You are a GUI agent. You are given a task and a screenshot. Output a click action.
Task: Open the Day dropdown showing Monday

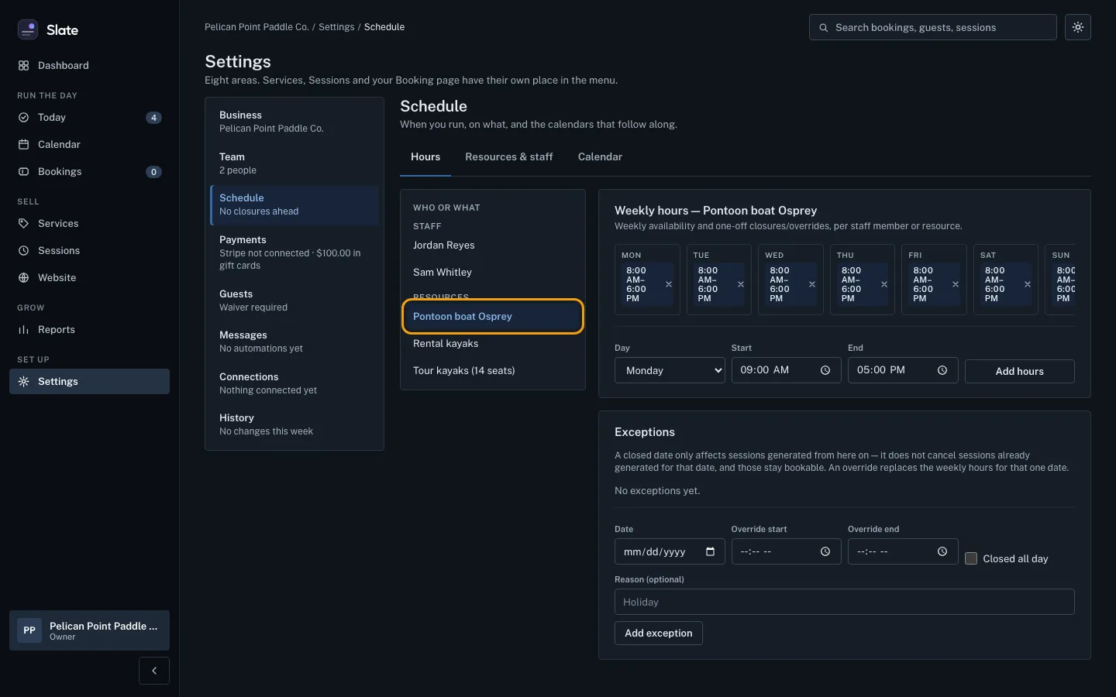click(670, 370)
